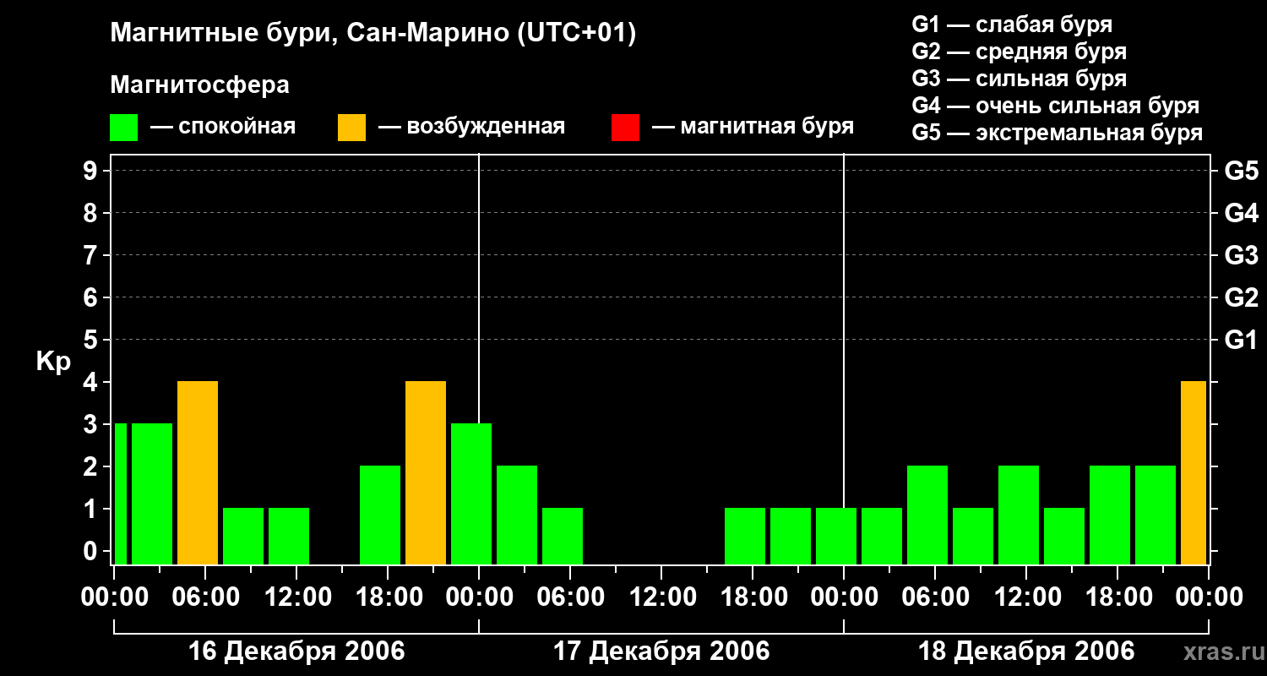Click the '00:00' time label at the far left

(x=114, y=597)
